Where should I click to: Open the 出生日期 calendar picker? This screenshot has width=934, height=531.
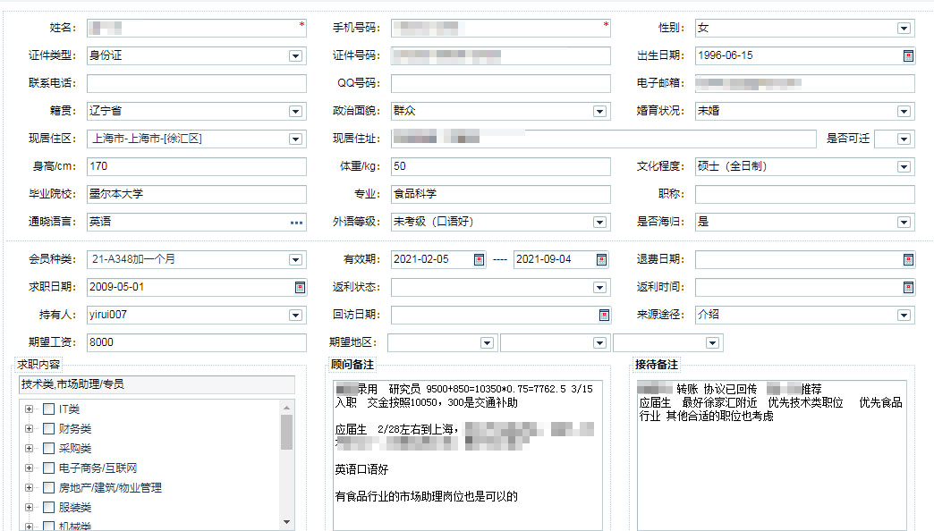[908, 56]
